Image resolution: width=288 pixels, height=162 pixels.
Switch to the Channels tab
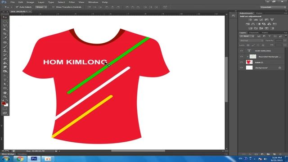click(x=254, y=33)
